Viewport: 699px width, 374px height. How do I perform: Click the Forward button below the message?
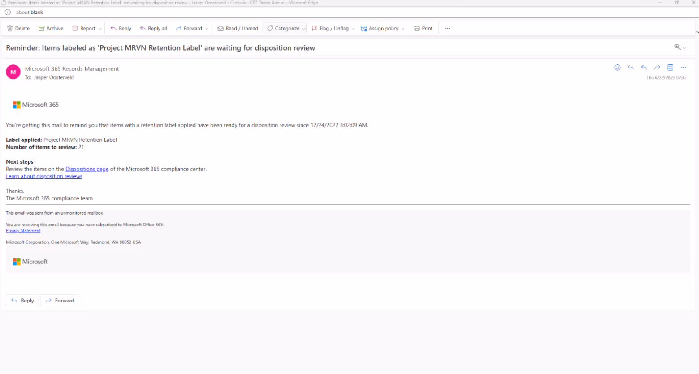(x=60, y=301)
